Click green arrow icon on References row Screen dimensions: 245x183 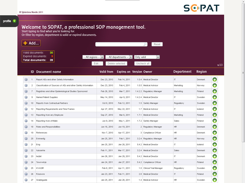[x=215, y=133]
